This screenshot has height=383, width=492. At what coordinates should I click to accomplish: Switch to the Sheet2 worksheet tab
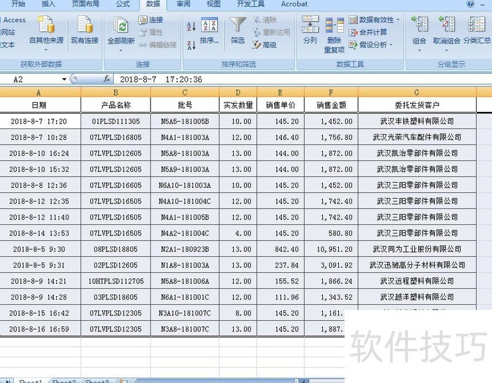coord(64,381)
